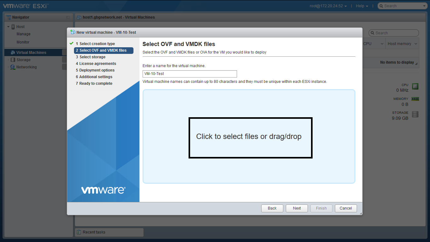Click the Navigator panel minimize icon
The height and width of the screenshot is (242, 430).
tap(68, 18)
